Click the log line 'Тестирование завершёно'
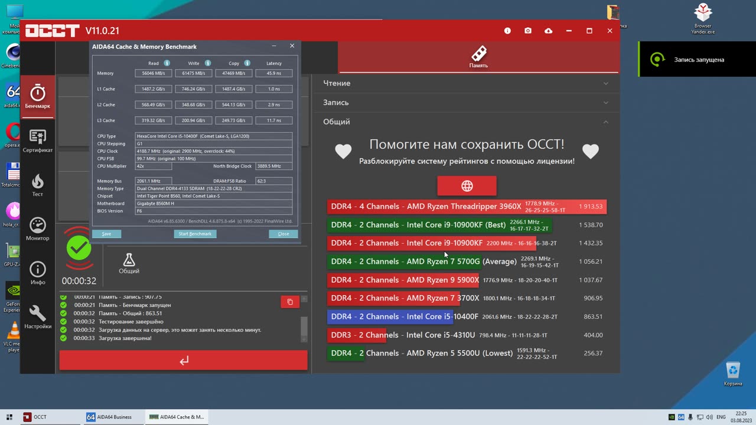 tap(131, 322)
